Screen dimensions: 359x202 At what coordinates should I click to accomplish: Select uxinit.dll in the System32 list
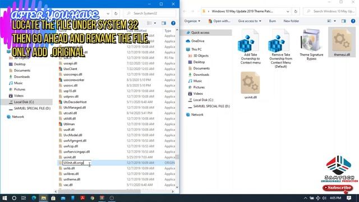coord(70,157)
